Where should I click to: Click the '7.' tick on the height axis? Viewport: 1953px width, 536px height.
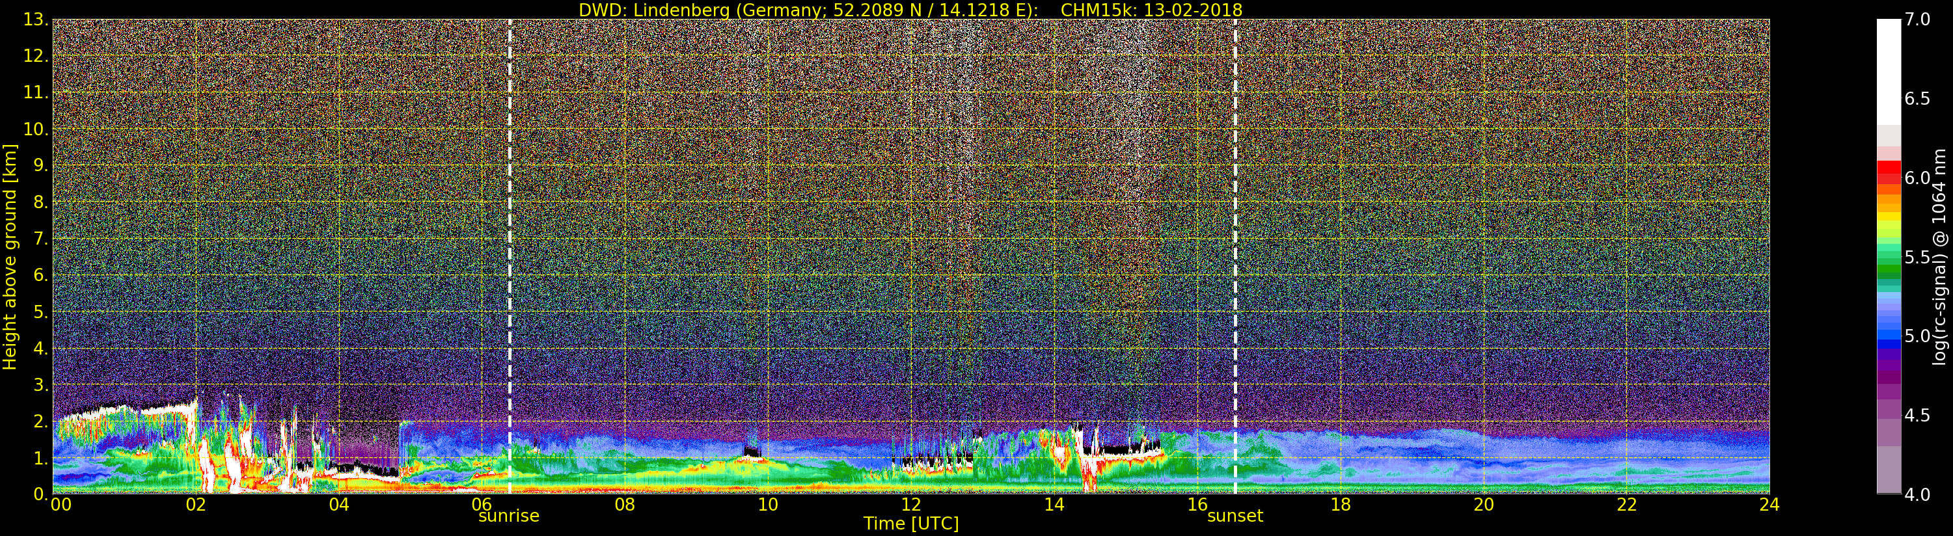pos(40,239)
